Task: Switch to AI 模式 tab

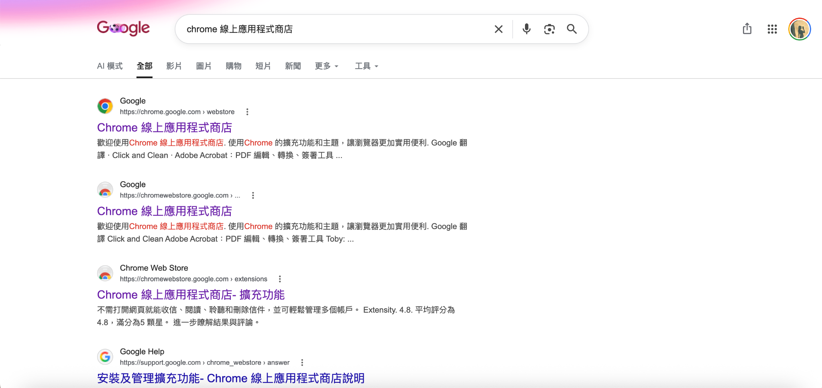Action: click(x=110, y=66)
